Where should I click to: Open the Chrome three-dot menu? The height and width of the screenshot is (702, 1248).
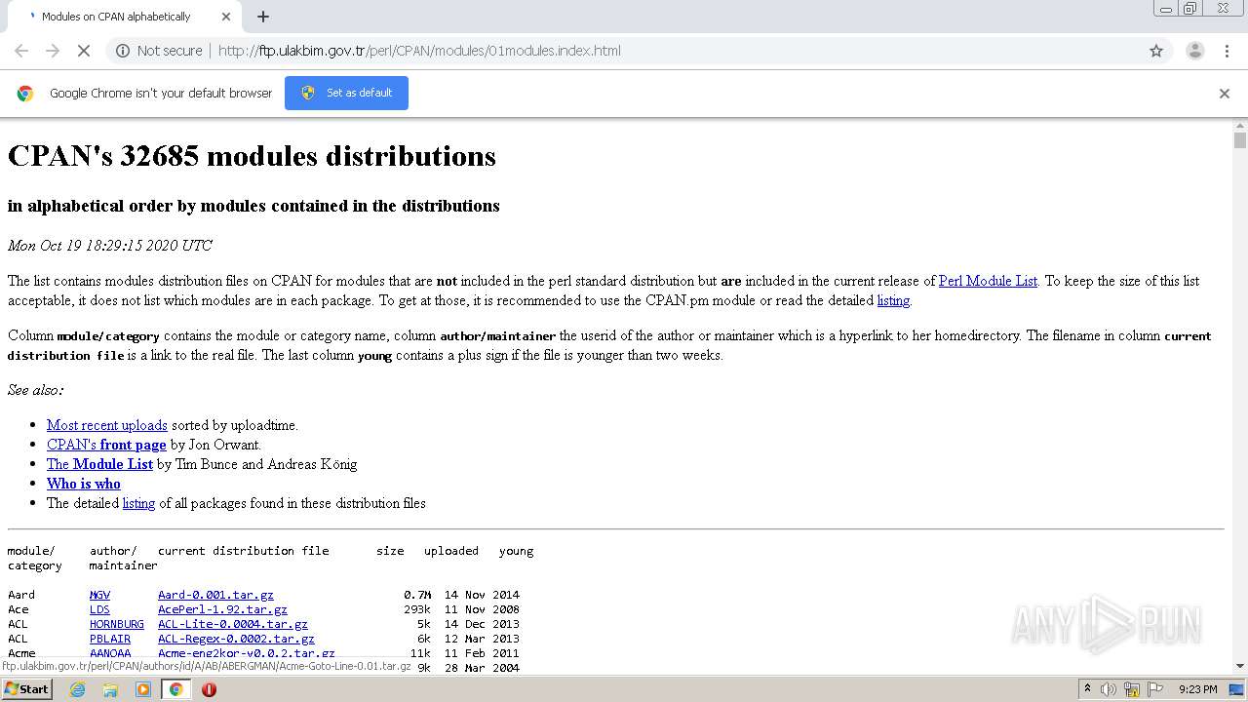(x=1227, y=51)
